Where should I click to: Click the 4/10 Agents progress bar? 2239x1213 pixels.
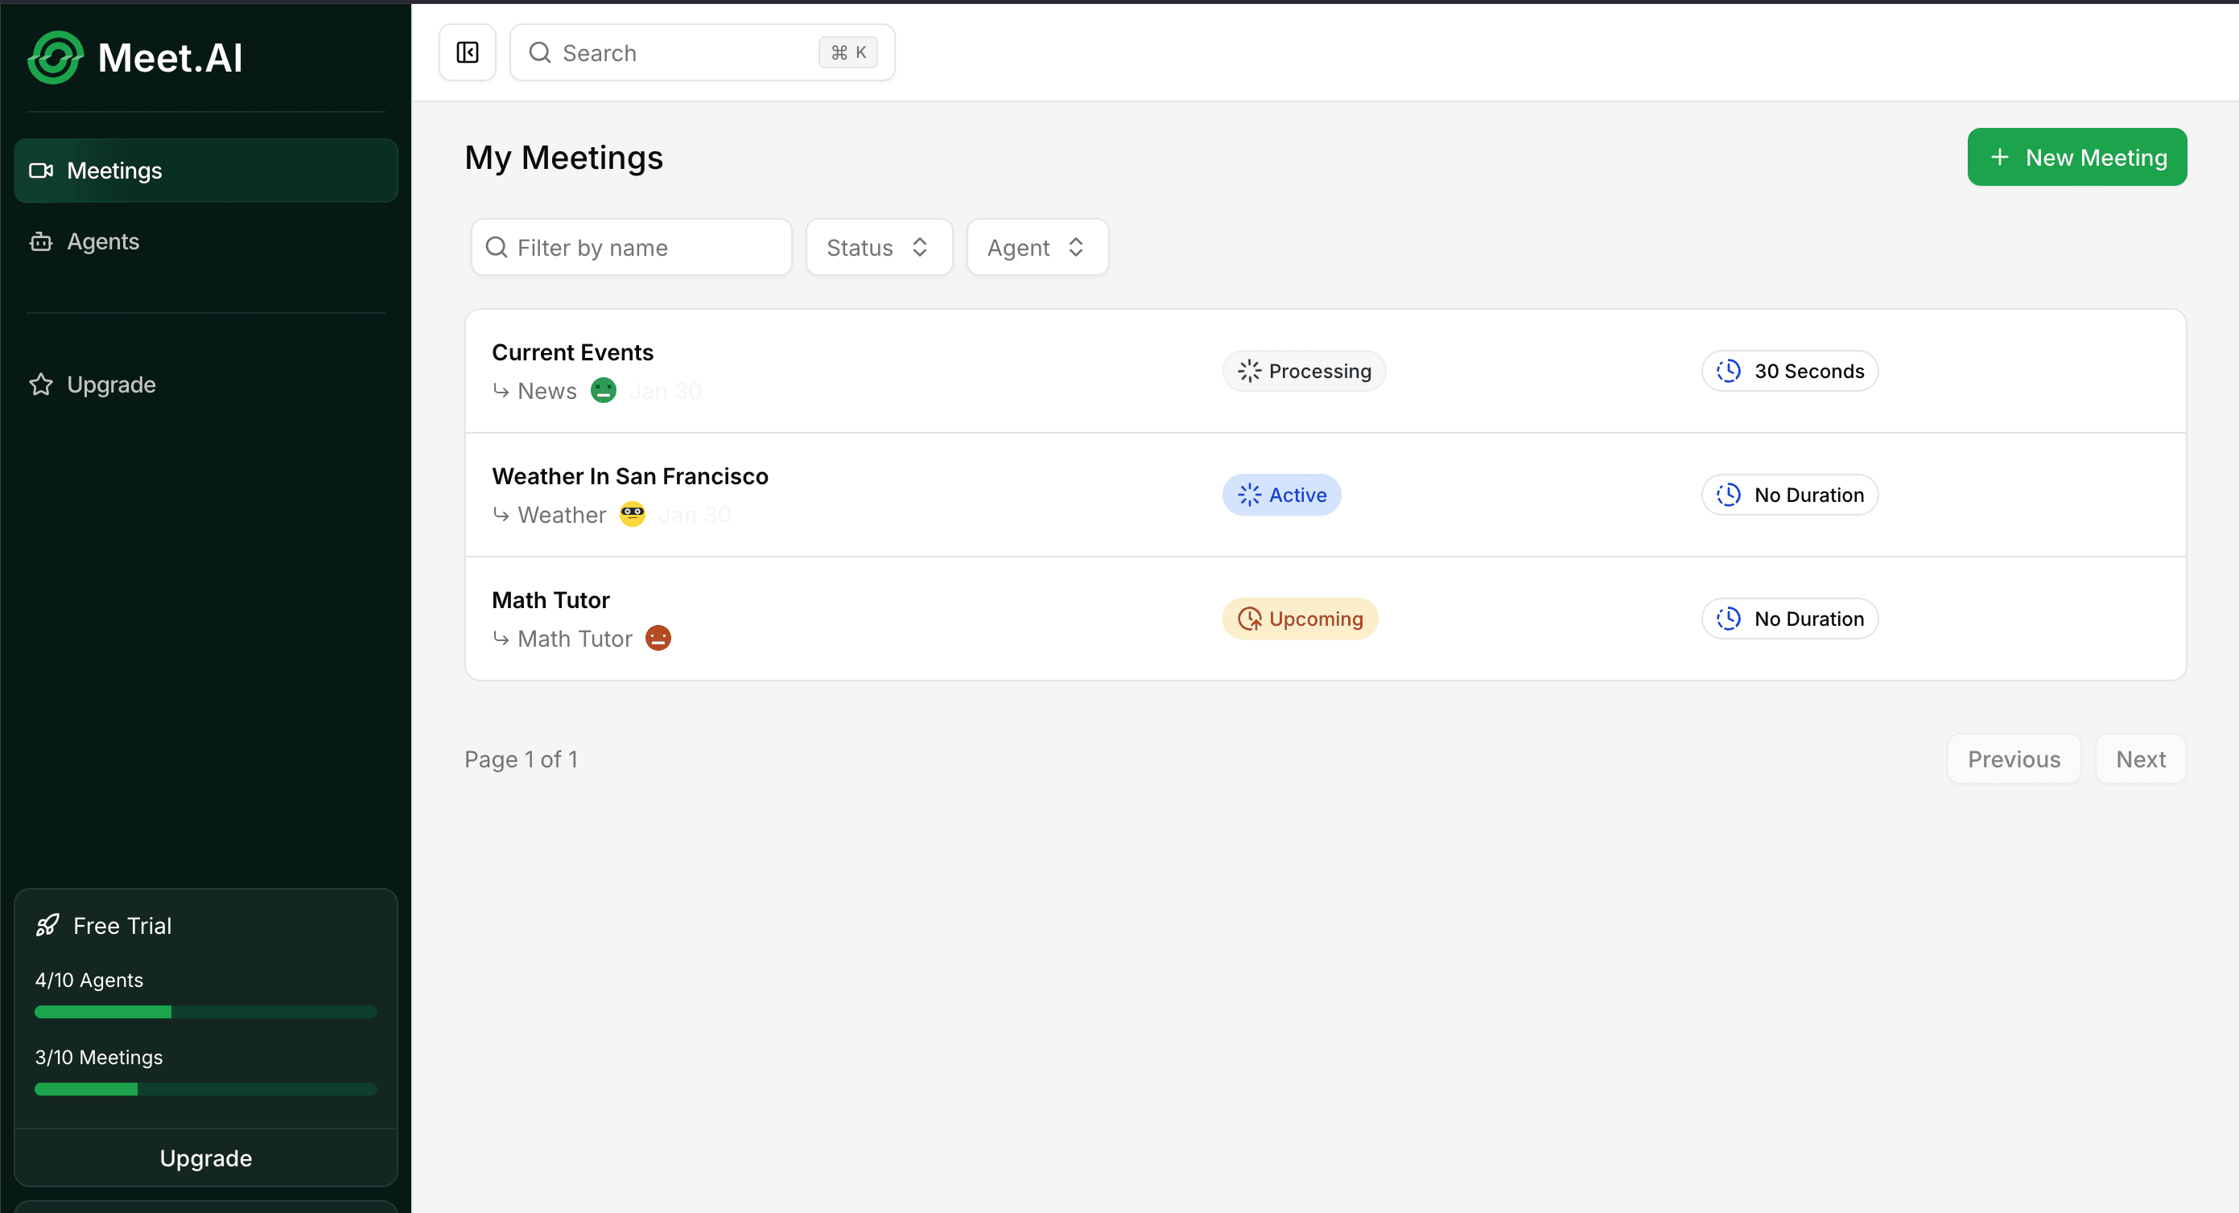point(206,1011)
